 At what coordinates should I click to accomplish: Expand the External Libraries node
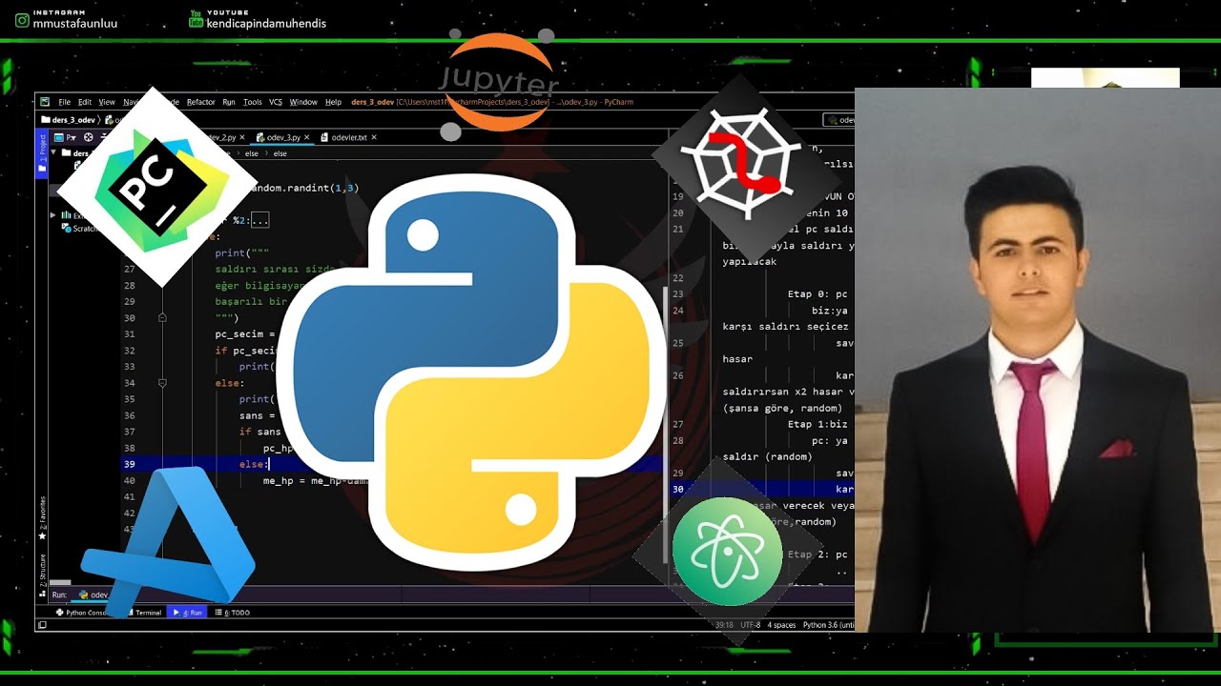tap(53, 215)
